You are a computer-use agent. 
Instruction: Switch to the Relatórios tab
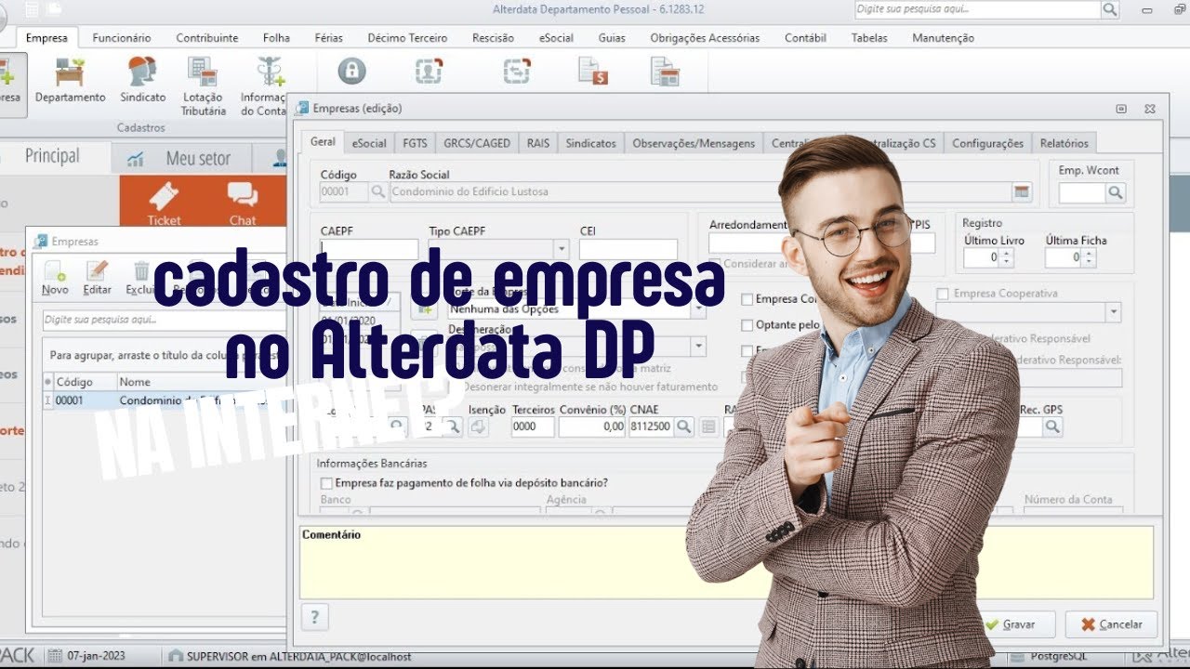[x=1064, y=143]
